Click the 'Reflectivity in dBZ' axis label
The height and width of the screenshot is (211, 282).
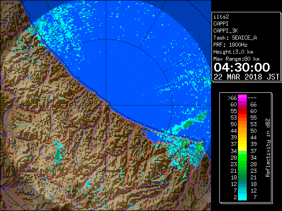pyautogui.click(x=268, y=148)
